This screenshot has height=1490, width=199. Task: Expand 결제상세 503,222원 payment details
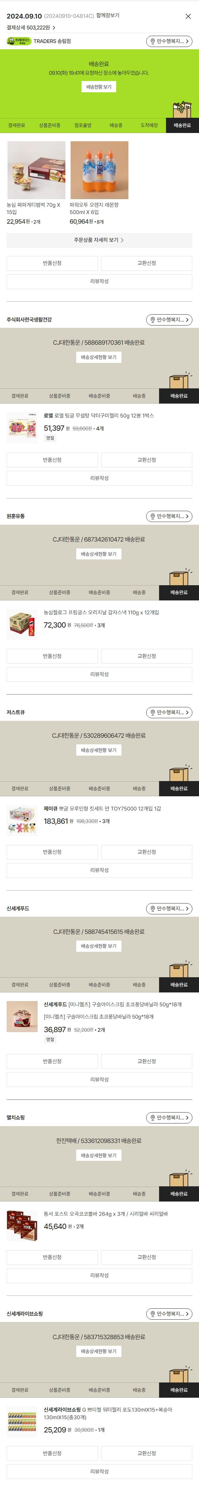(31, 28)
